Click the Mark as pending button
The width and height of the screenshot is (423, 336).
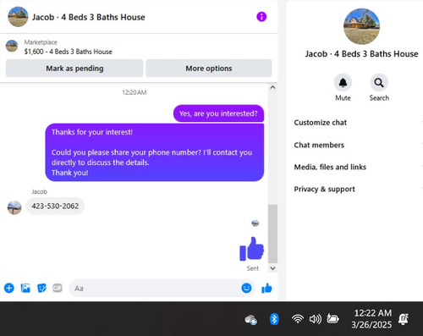pos(74,68)
